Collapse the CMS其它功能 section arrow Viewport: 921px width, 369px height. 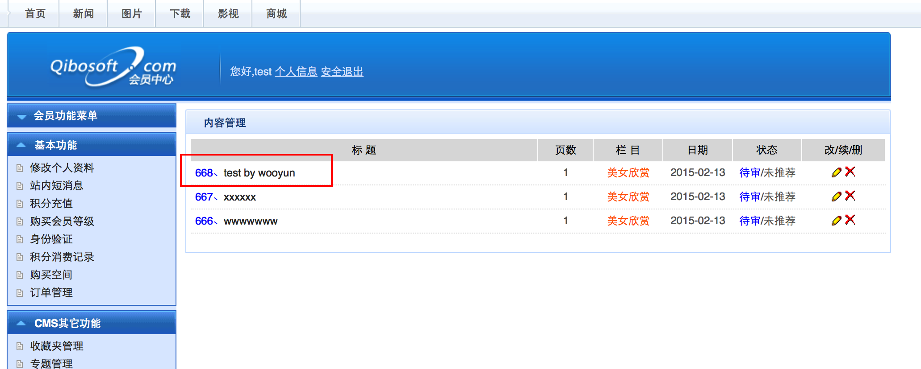pos(21,323)
